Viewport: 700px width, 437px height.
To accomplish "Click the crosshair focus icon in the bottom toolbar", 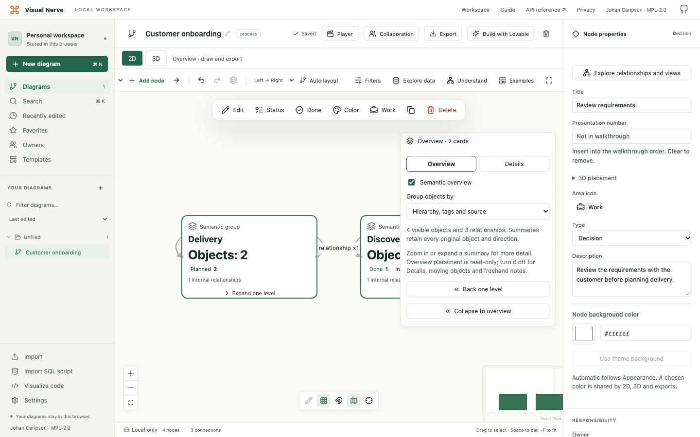I will pyautogui.click(x=369, y=401).
